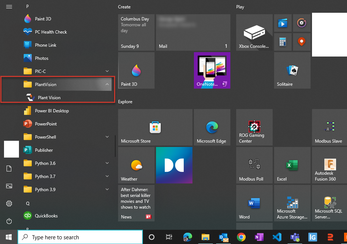Open ROG Gaming Center
This screenshot has height=244, width=347.
click(254, 127)
